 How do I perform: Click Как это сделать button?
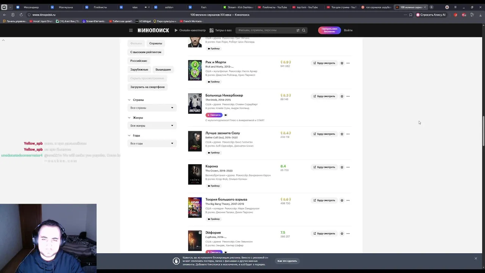[x=287, y=261]
